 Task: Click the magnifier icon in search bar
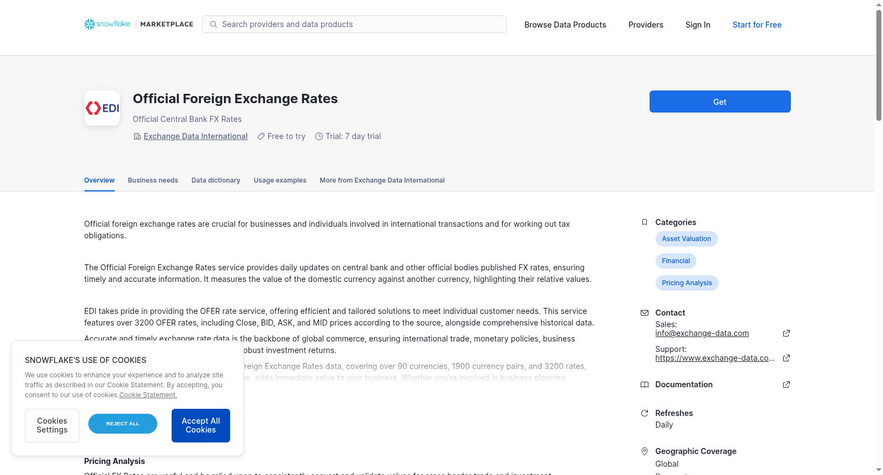point(214,24)
